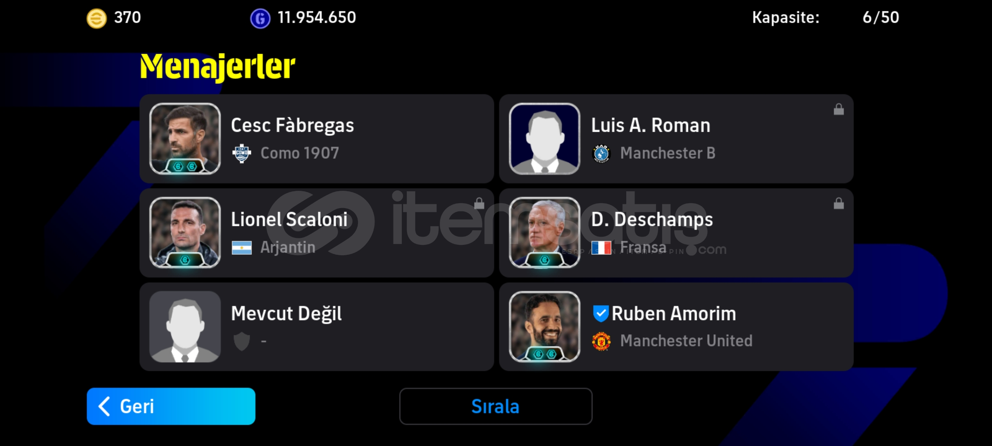
Task: Click the Manchester United club crest
Action: [x=601, y=342]
